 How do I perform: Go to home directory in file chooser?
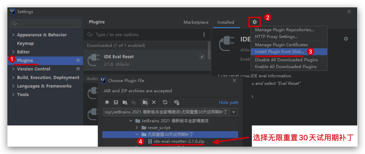pyautogui.click(x=107, y=102)
